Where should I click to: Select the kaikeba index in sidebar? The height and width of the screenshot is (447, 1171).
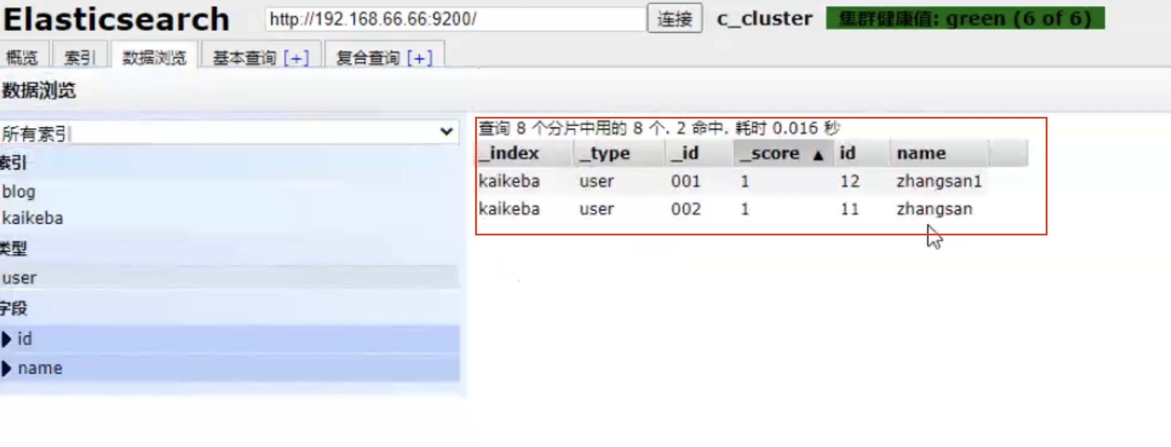tap(33, 218)
